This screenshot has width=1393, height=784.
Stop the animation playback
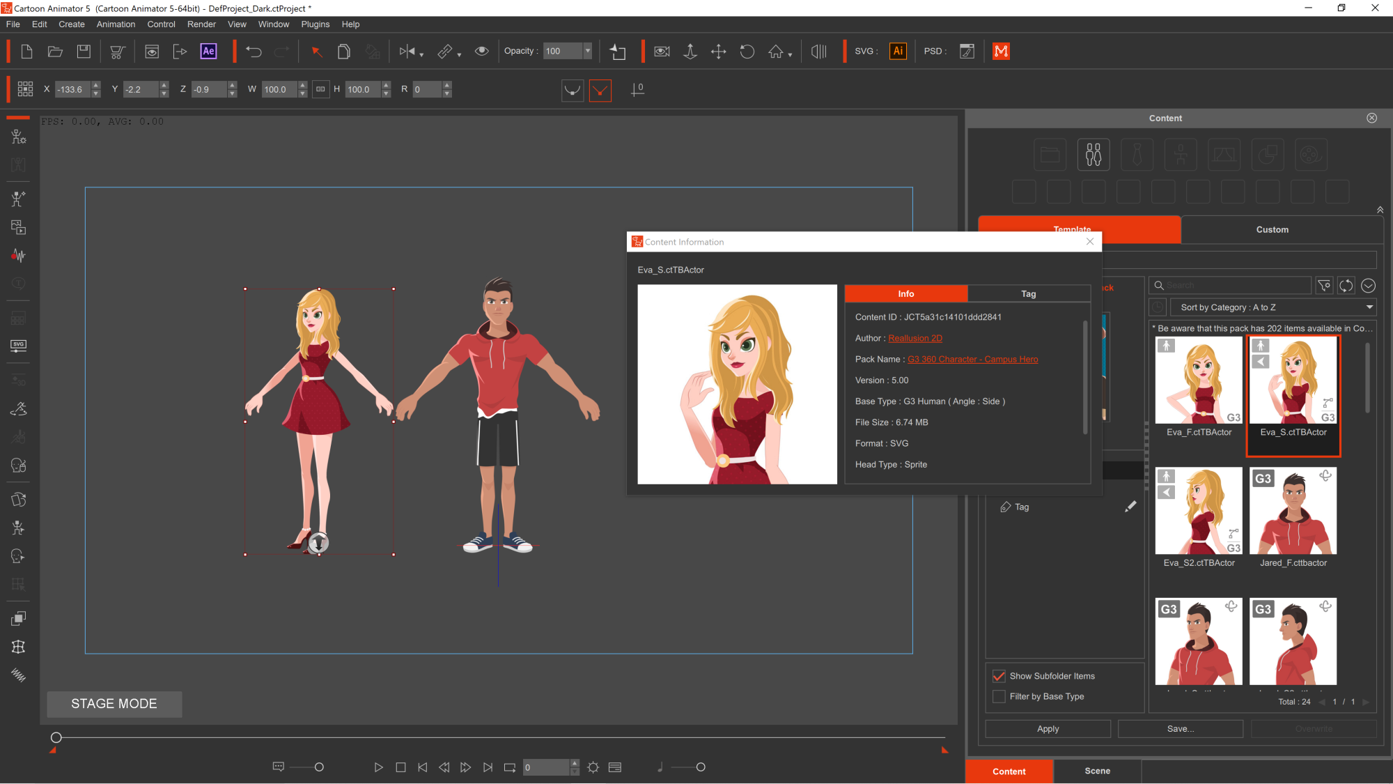(x=400, y=767)
